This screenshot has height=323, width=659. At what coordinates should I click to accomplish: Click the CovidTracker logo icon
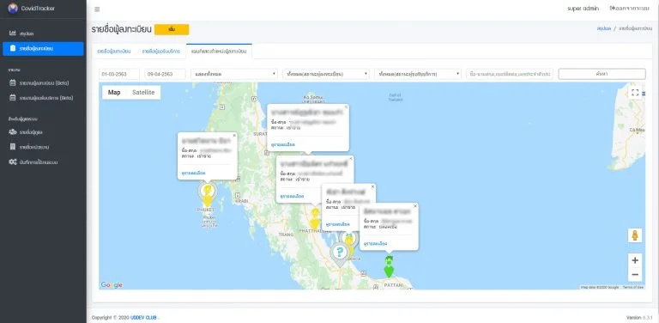[x=13, y=9]
